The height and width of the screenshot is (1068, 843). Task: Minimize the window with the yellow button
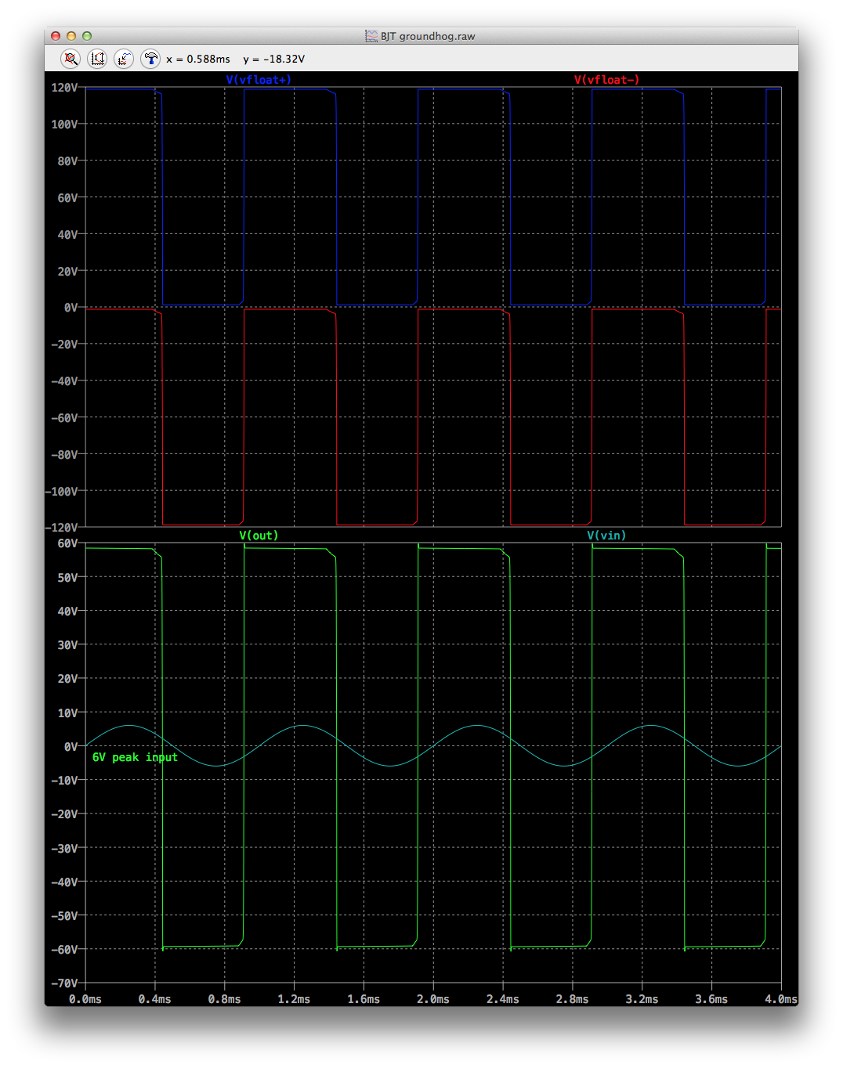[71, 36]
